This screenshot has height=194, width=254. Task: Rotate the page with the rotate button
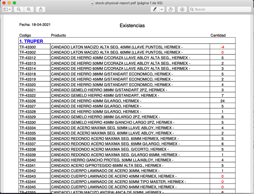click(170, 9)
